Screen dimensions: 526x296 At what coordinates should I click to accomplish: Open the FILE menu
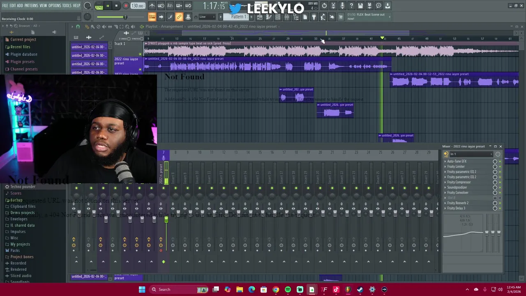click(x=5, y=5)
